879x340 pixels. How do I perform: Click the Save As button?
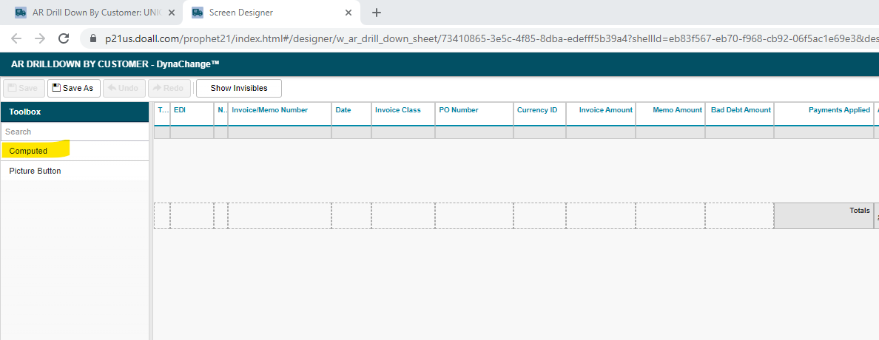[74, 88]
